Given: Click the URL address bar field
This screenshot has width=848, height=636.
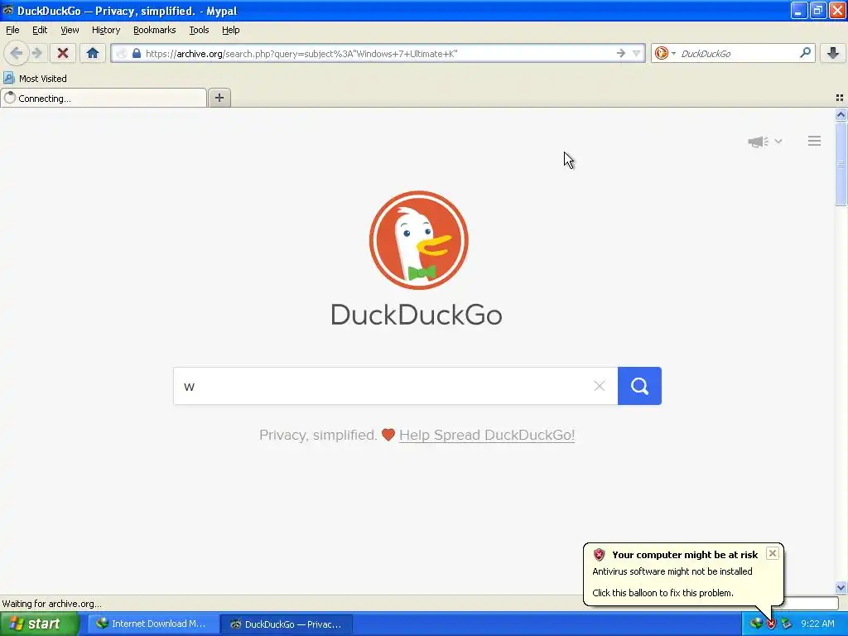Looking at the screenshot, I should [x=378, y=53].
